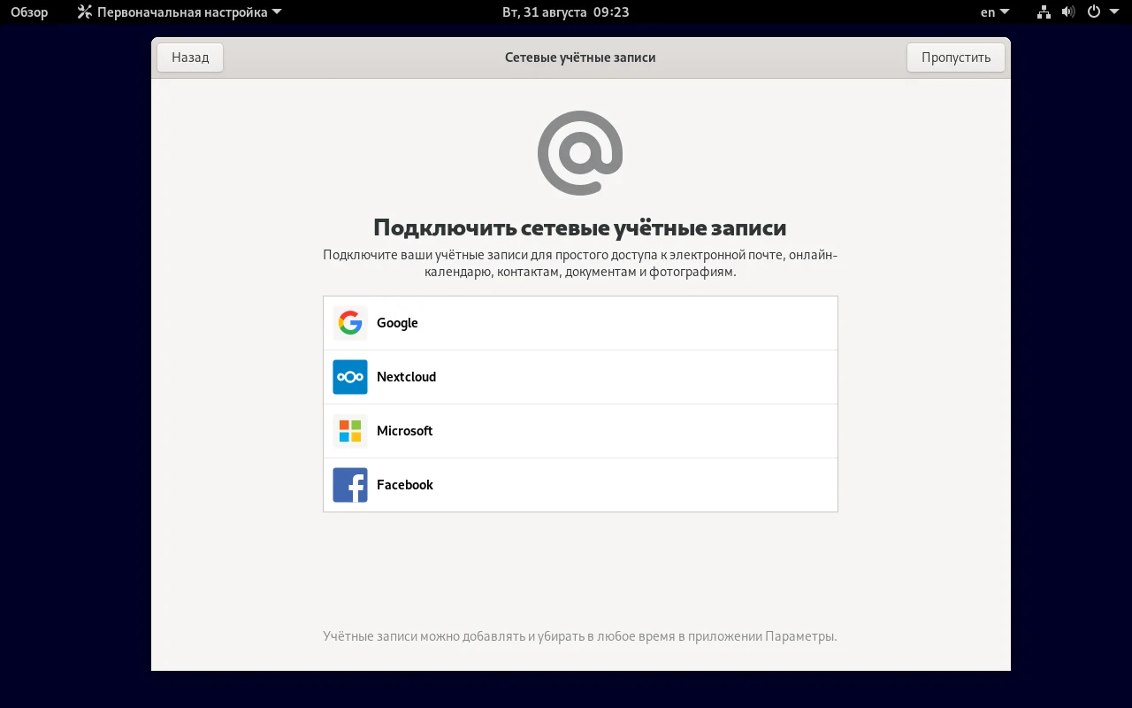Select the Google account row
The height and width of the screenshot is (708, 1132).
point(580,323)
